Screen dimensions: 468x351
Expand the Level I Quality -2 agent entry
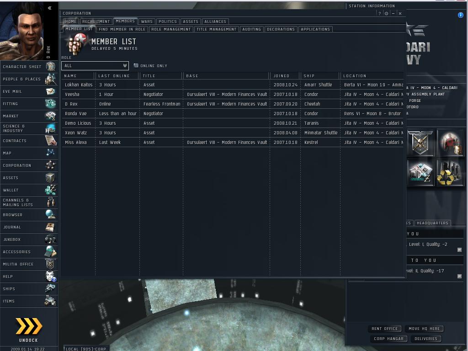[460, 250]
